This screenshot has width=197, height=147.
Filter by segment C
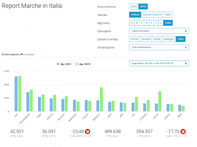142,23
